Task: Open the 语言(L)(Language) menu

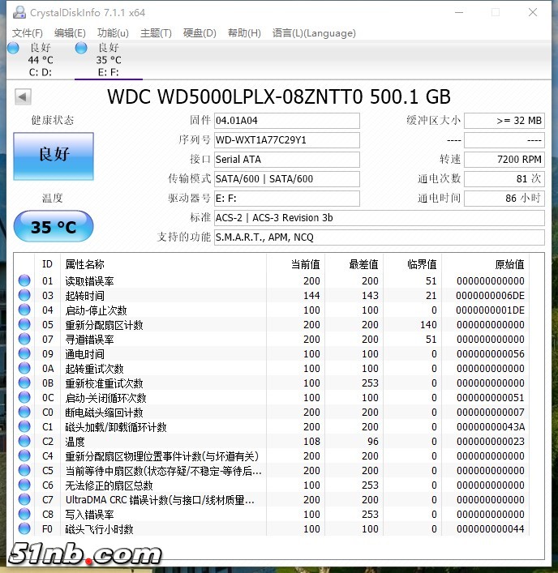Action: tap(314, 33)
